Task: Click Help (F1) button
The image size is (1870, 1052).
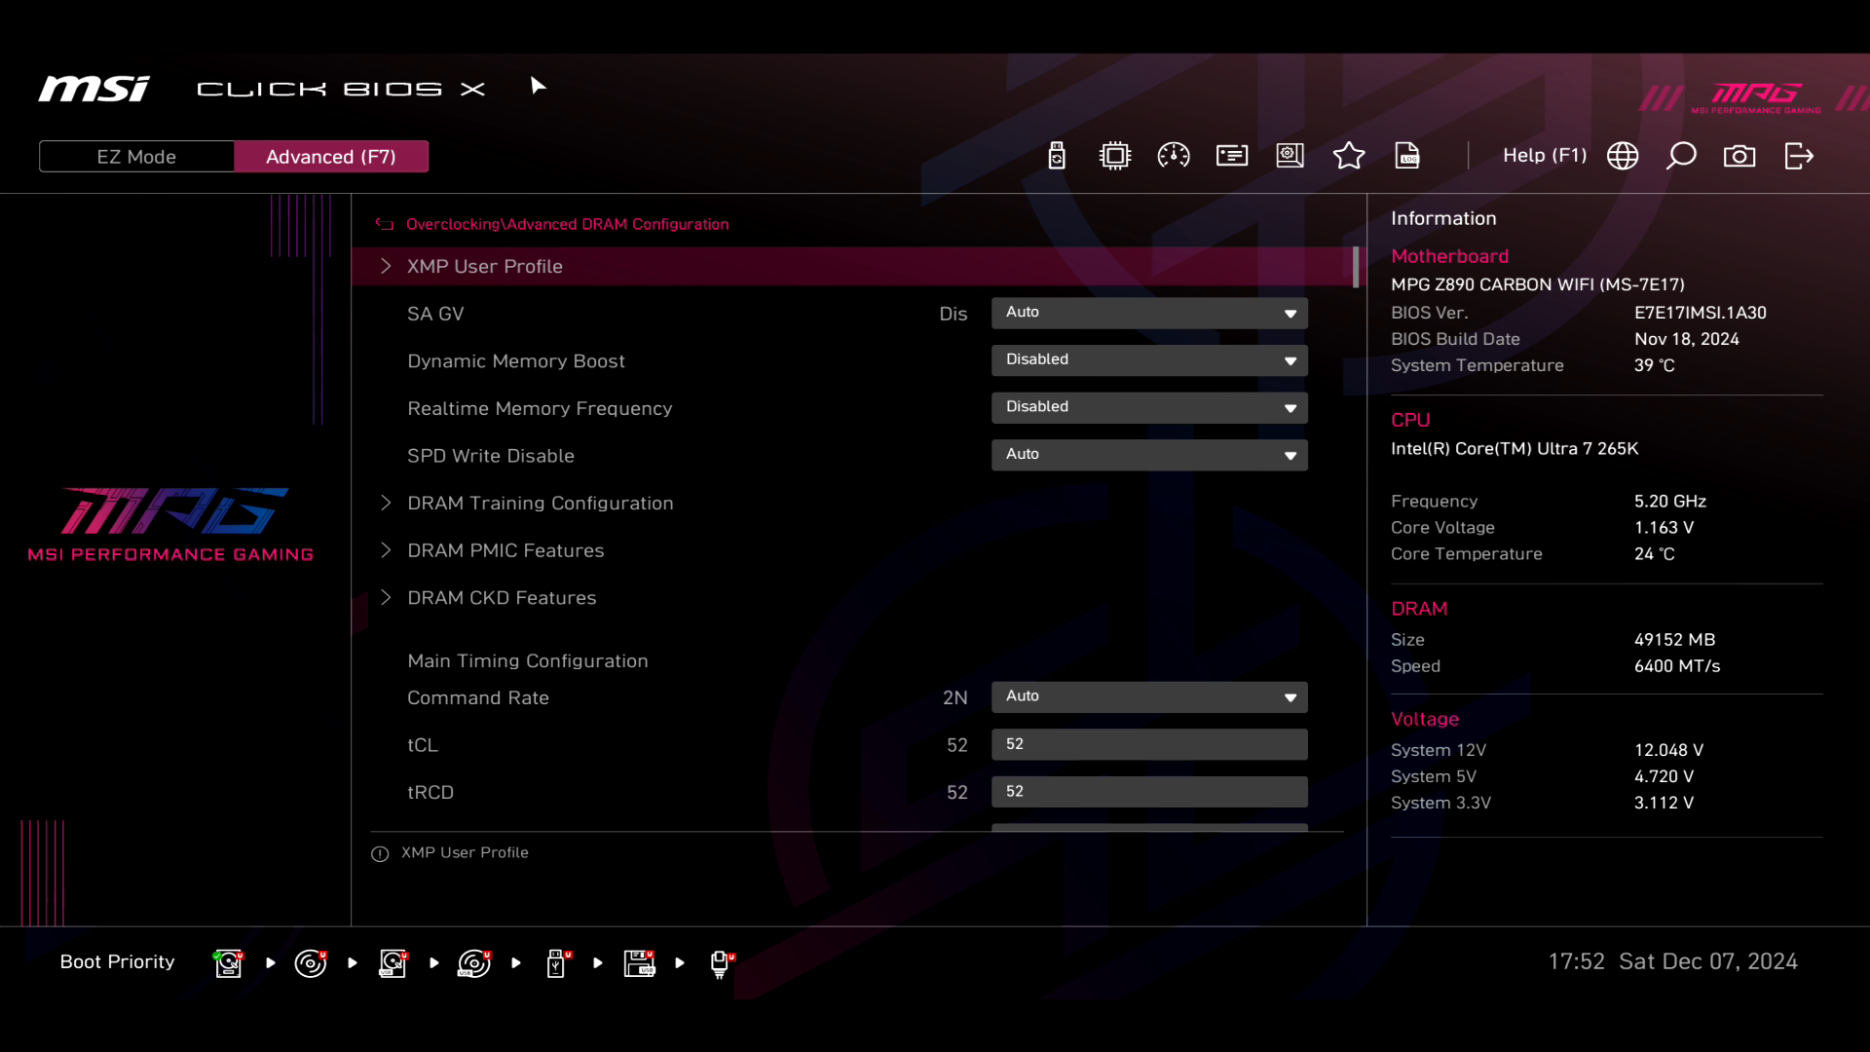Action: pos(1544,156)
